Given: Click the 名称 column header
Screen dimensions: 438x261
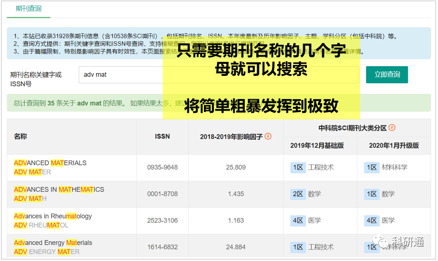Looking at the screenshot, I should click(x=20, y=137).
